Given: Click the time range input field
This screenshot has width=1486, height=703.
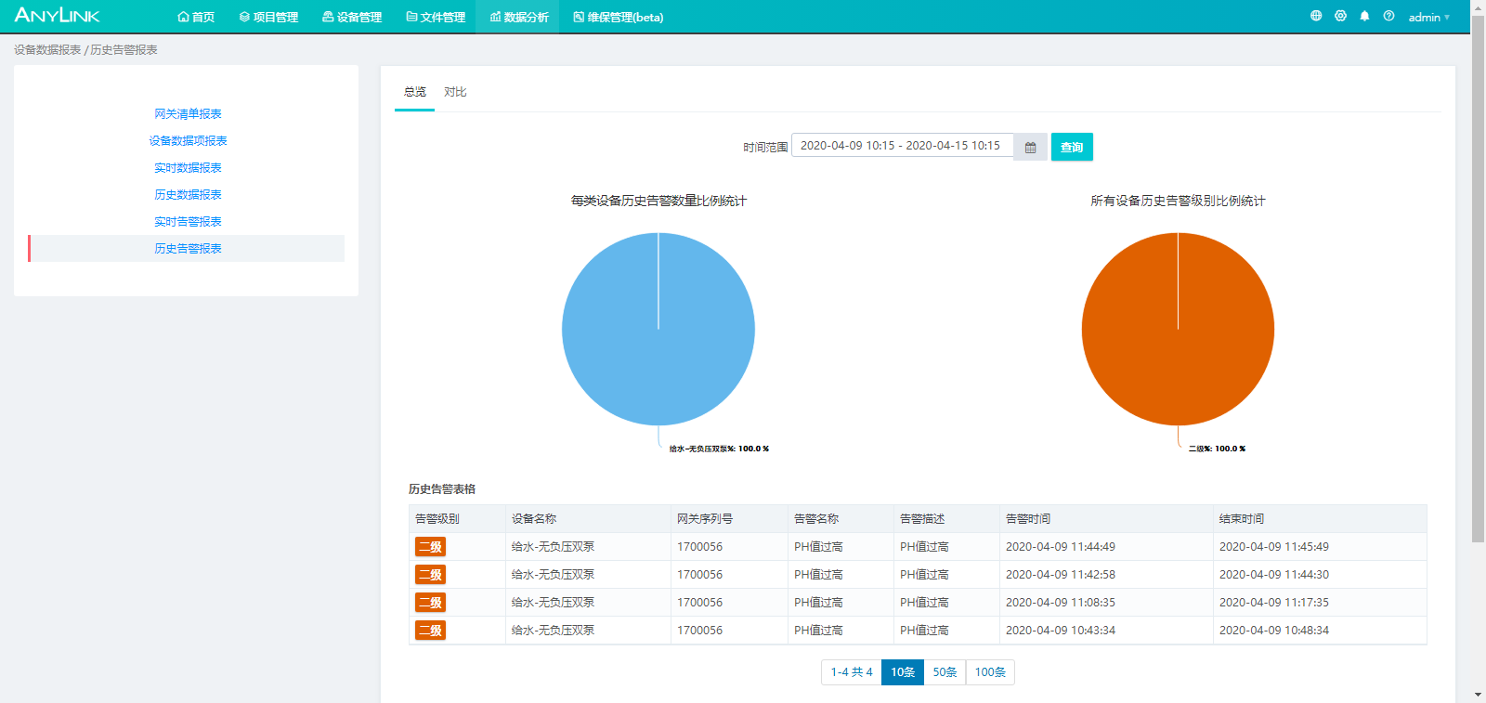Looking at the screenshot, I should click(902, 146).
